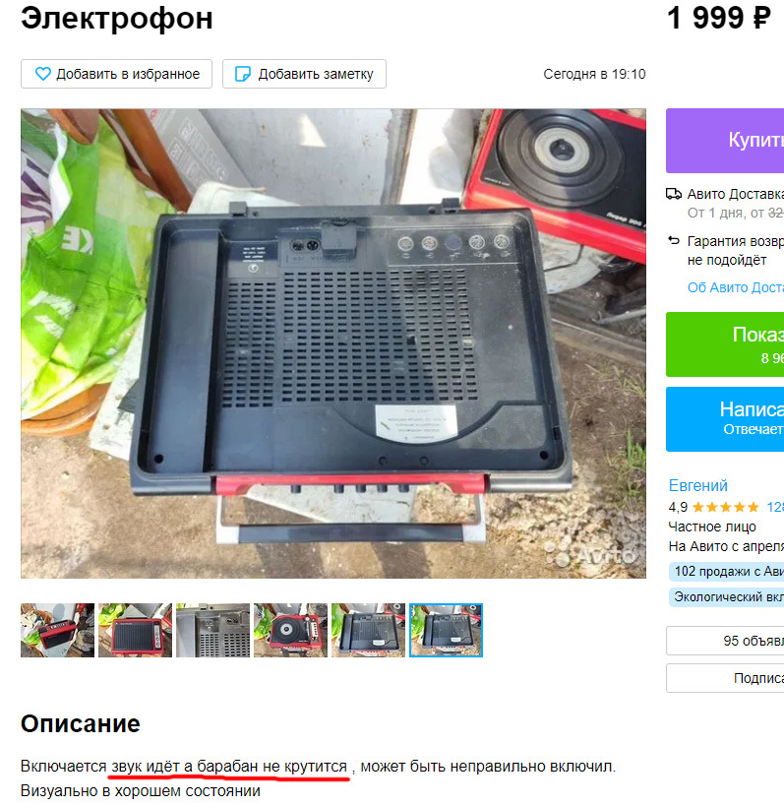
Task: Click the heart icon to favorite listing
Action: coord(43,74)
